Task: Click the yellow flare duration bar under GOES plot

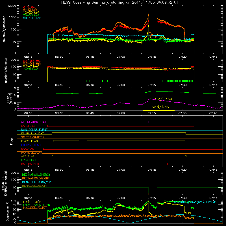Action: click(x=159, y=110)
